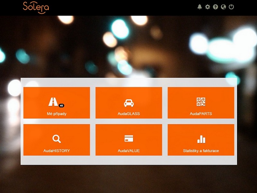The height and width of the screenshot is (193, 257).
Task: Click the car icon in AudaGLASS
Action: [129, 103]
